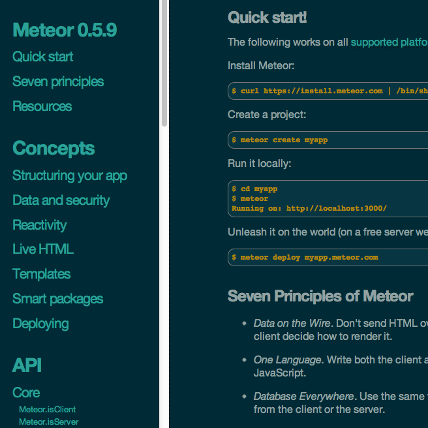The image size is (428, 428).
Task: Click the Quick start! main heading
Action: click(267, 18)
